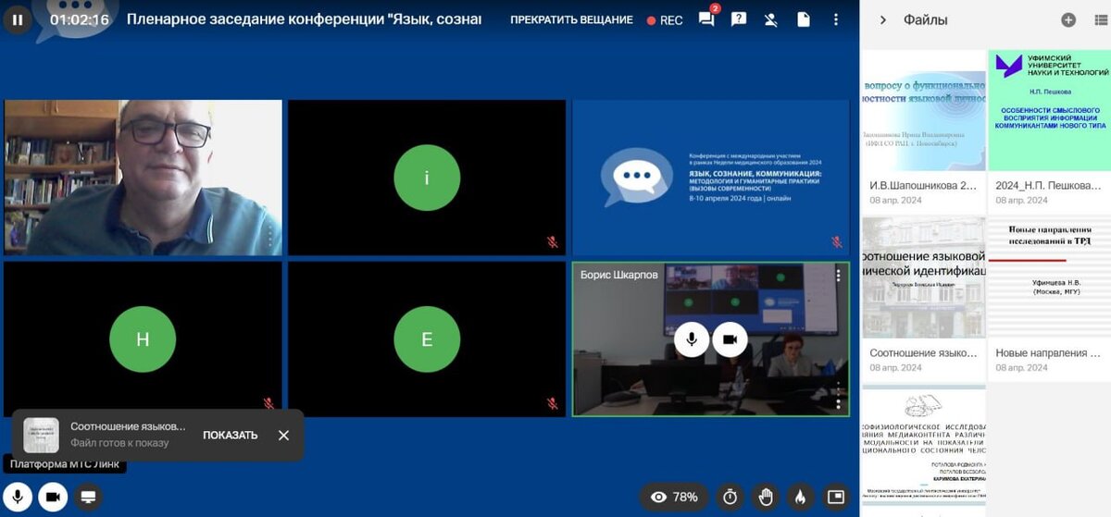
Task: Pause the broadcast with the pause button
Action: pyautogui.click(x=17, y=18)
